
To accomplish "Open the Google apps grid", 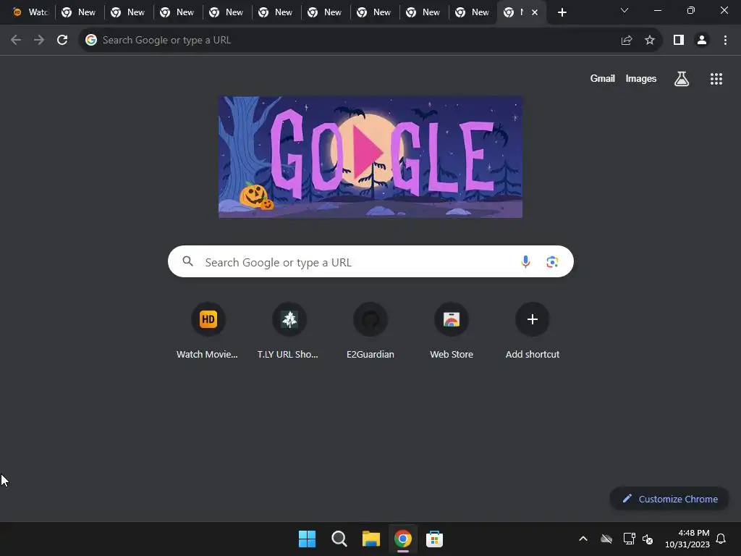I will (x=716, y=79).
